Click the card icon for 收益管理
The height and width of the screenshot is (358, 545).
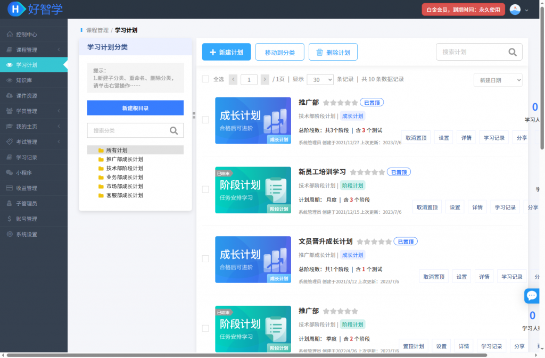tap(10, 188)
